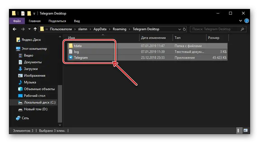The image size is (259, 143).
Task: Click the tdata folder icon
Action: tap(71, 46)
